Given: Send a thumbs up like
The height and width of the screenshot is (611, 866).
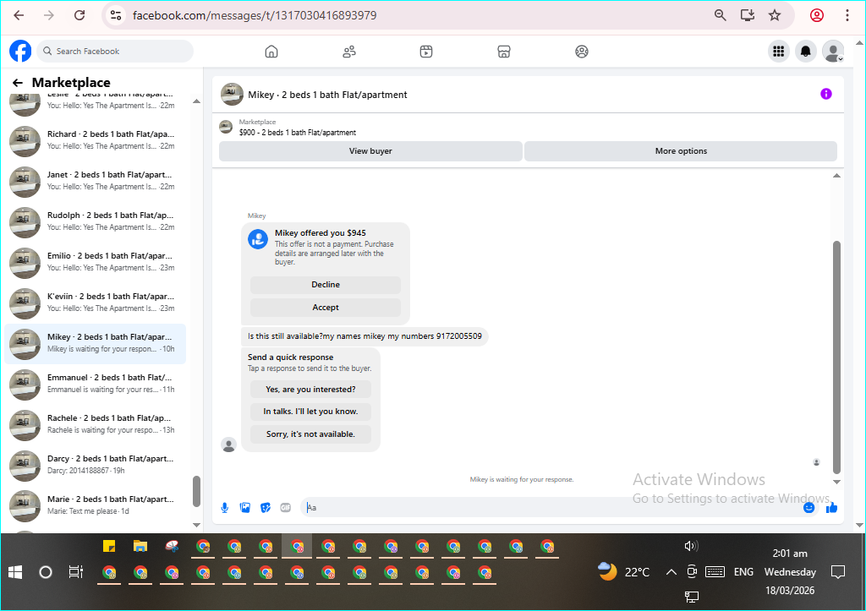Looking at the screenshot, I should [831, 508].
